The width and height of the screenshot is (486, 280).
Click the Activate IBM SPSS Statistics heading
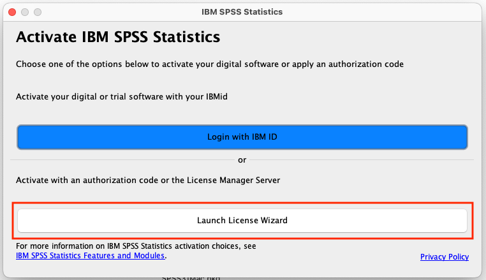[118, 37]
